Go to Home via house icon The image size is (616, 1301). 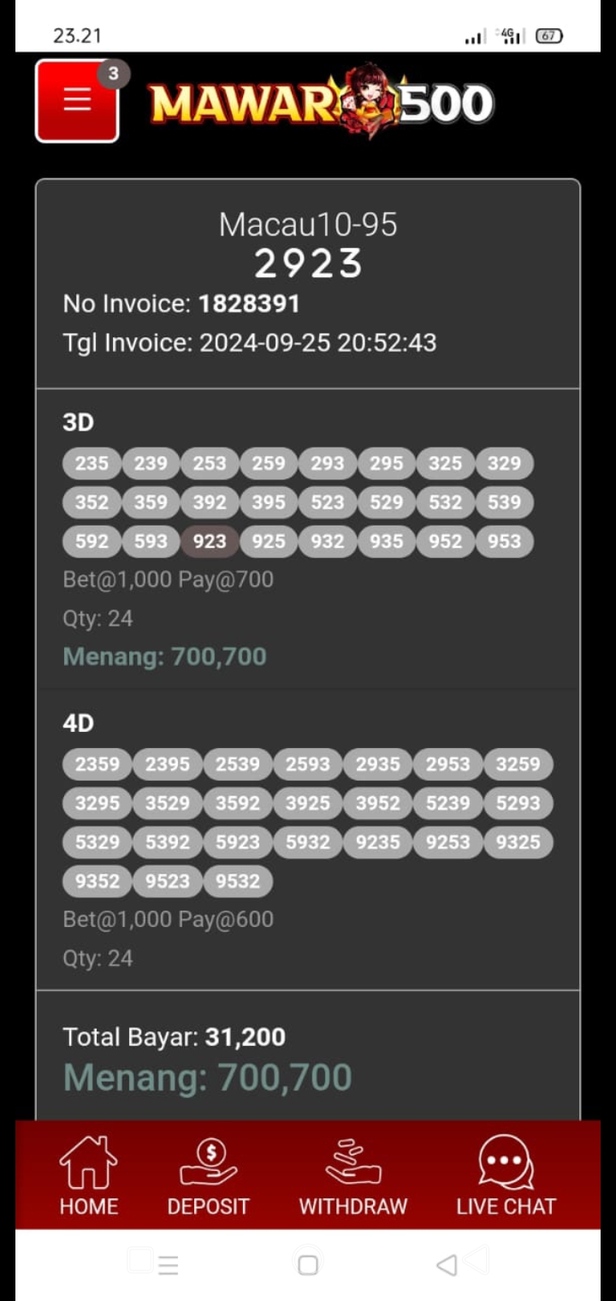pyautogui.click(x=88, y=1174)
